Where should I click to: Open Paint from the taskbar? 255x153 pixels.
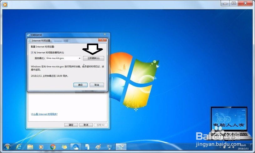coord(98,147)
